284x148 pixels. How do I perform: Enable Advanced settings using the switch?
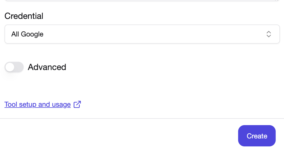click(x=14, y=67)
